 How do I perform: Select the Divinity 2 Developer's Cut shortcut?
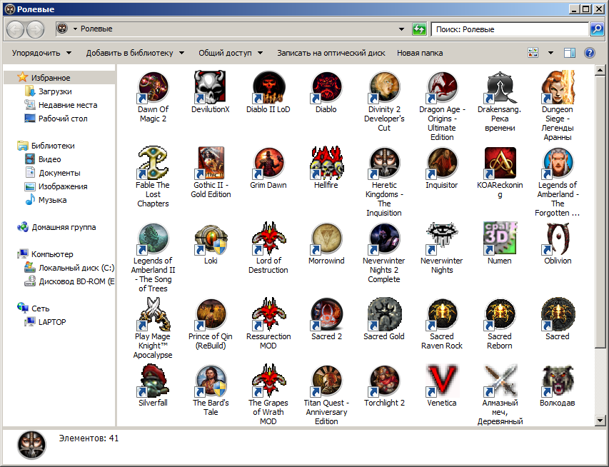coord(384,87)
